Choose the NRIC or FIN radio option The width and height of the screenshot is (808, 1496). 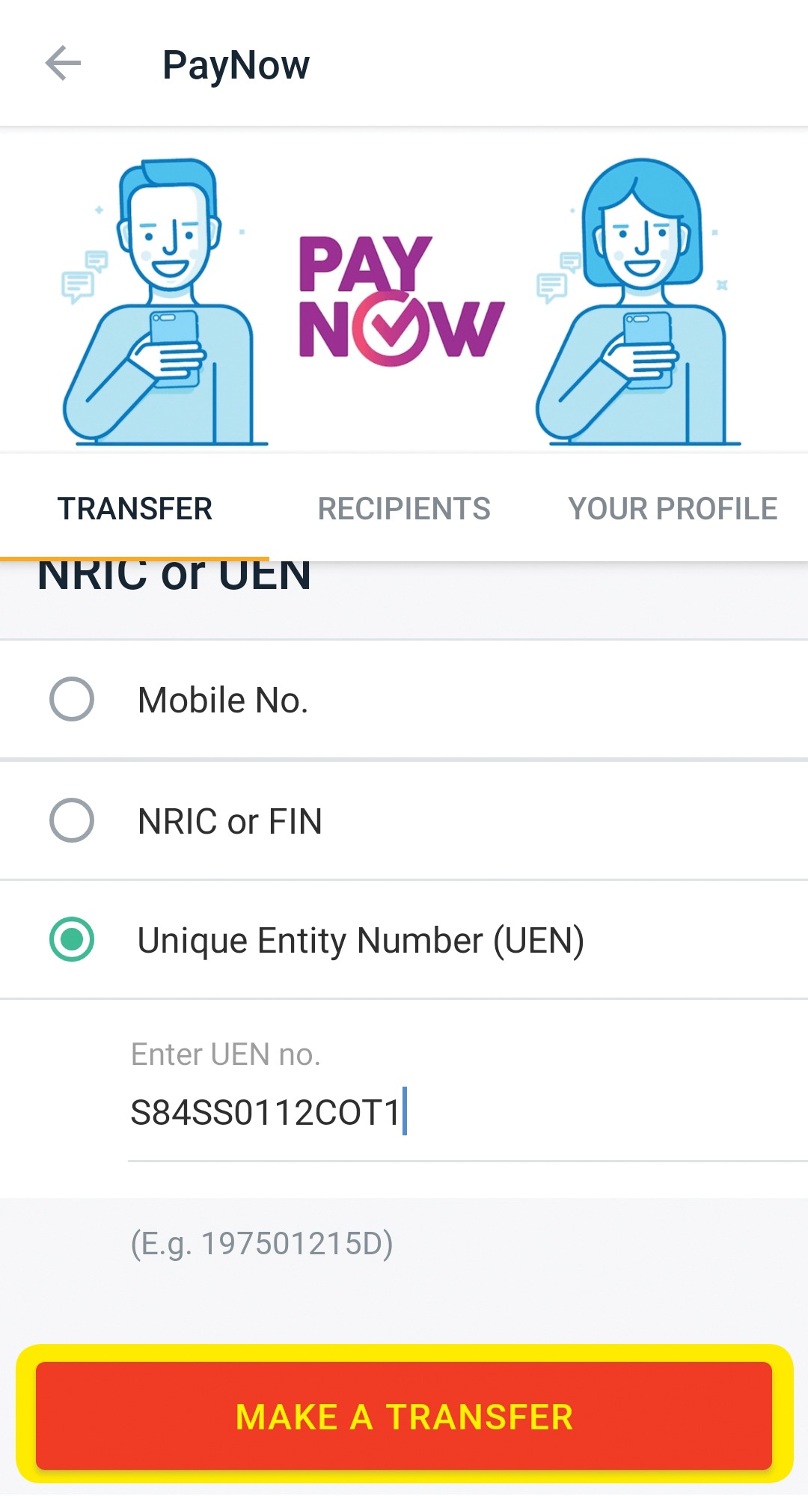pos(72,820)
